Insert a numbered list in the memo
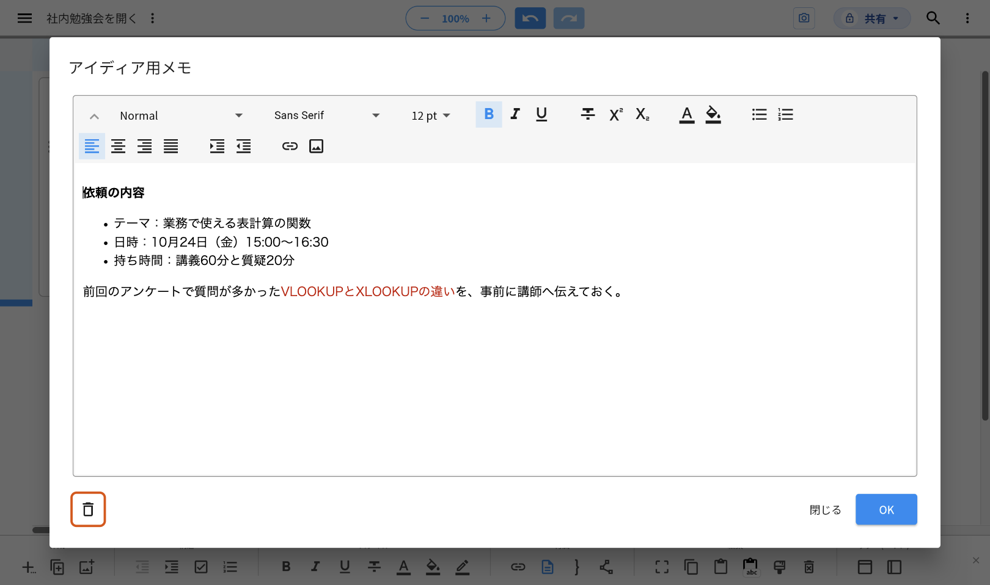The image size is (990, 585). 786,114
